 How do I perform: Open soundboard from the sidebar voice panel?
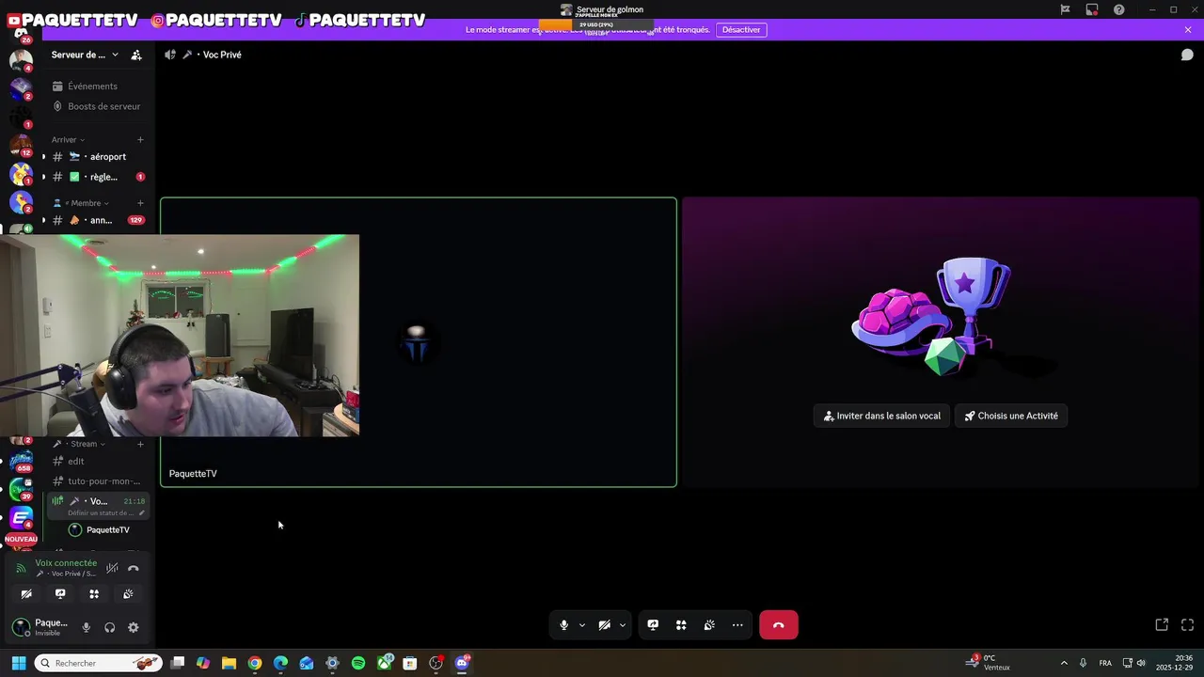[x=128, y=594]
